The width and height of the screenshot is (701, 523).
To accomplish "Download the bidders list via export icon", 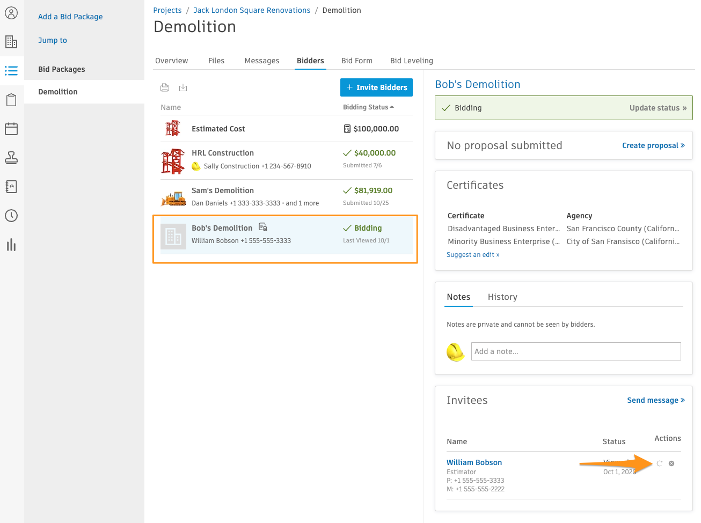I will click(x=183, y=87).
